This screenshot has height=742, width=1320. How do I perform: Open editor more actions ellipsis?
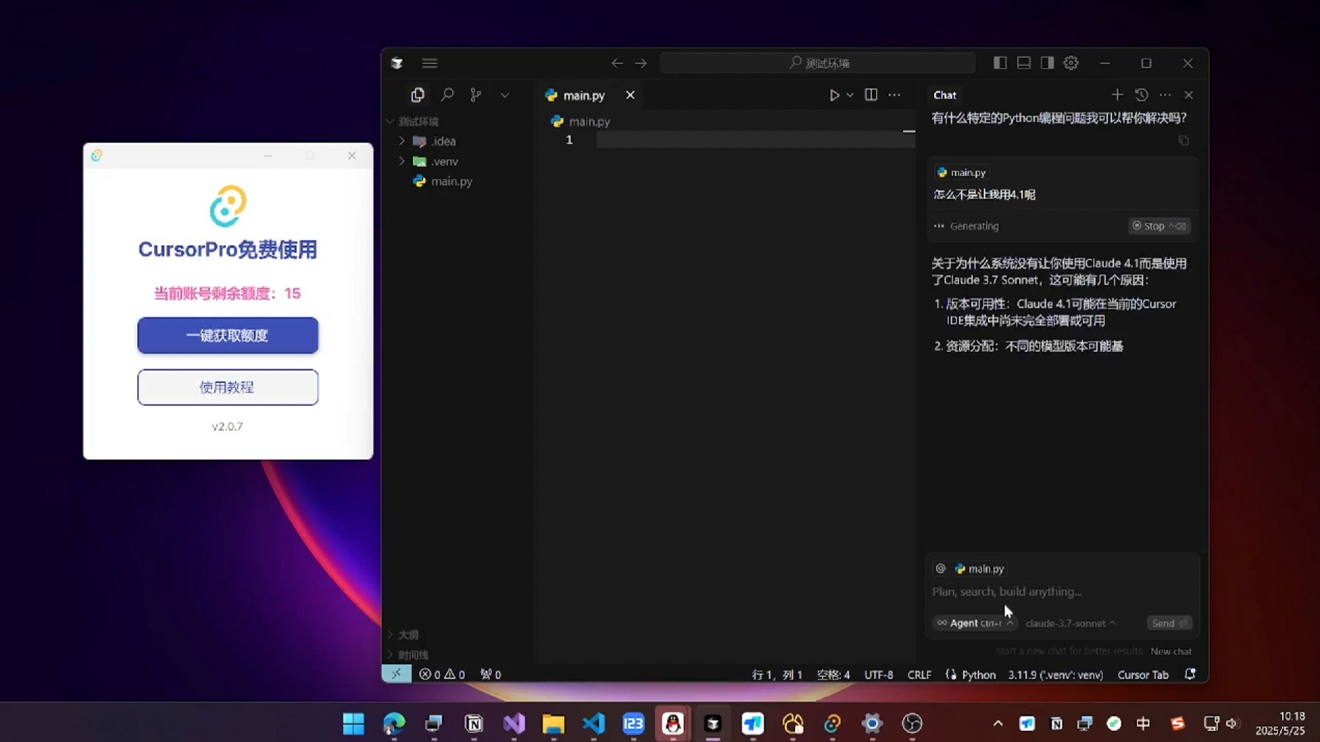(894, 95)
